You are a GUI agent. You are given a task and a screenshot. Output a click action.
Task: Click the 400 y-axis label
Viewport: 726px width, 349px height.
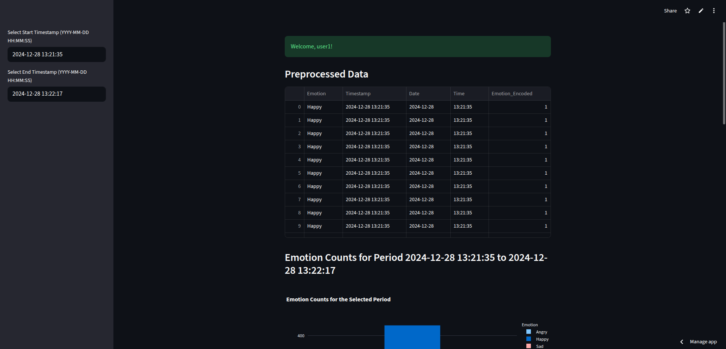tap(301, 336)
